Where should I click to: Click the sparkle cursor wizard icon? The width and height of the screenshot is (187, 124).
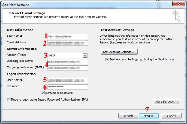(176, 16)
